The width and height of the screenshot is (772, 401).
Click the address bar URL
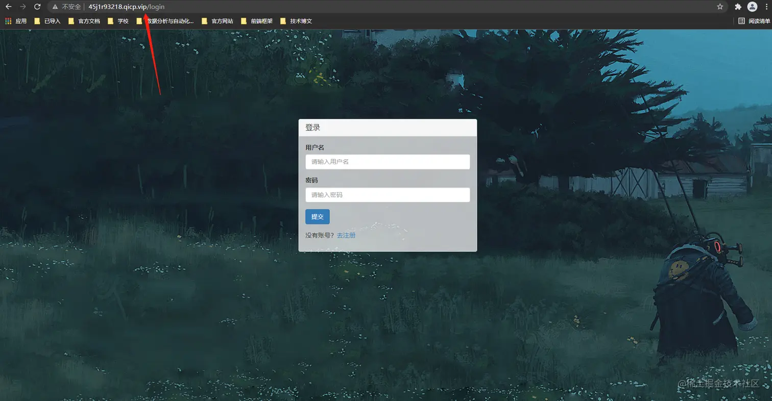127,7
